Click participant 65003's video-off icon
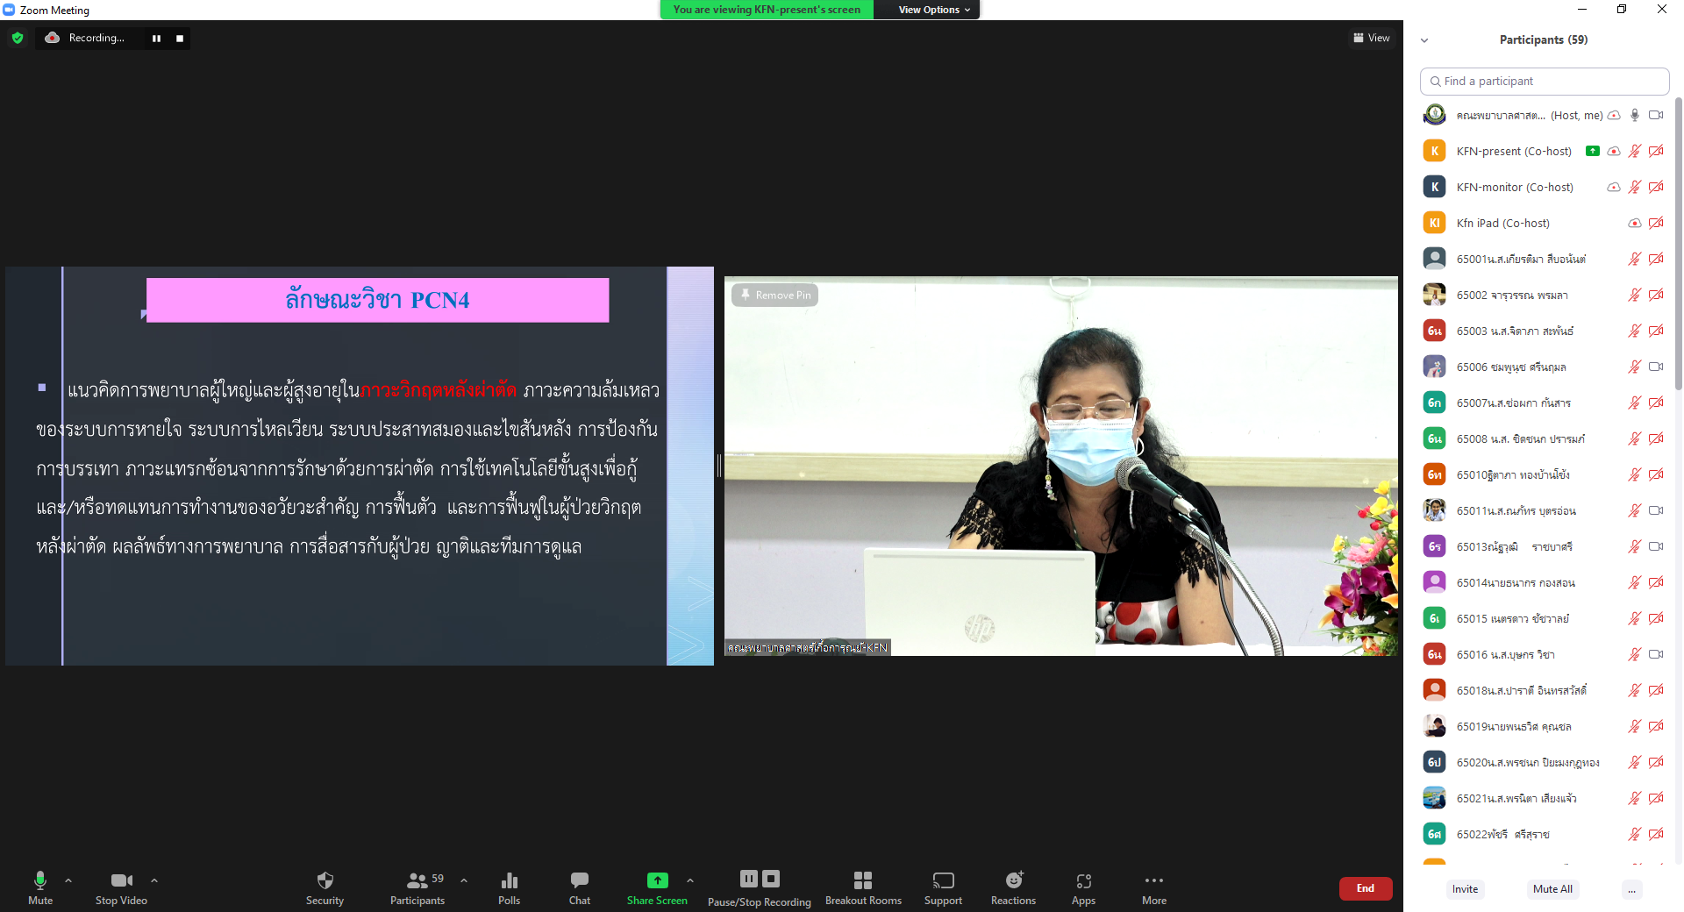Screen dimensions: 1684x912 click(x=1656, y=331)
